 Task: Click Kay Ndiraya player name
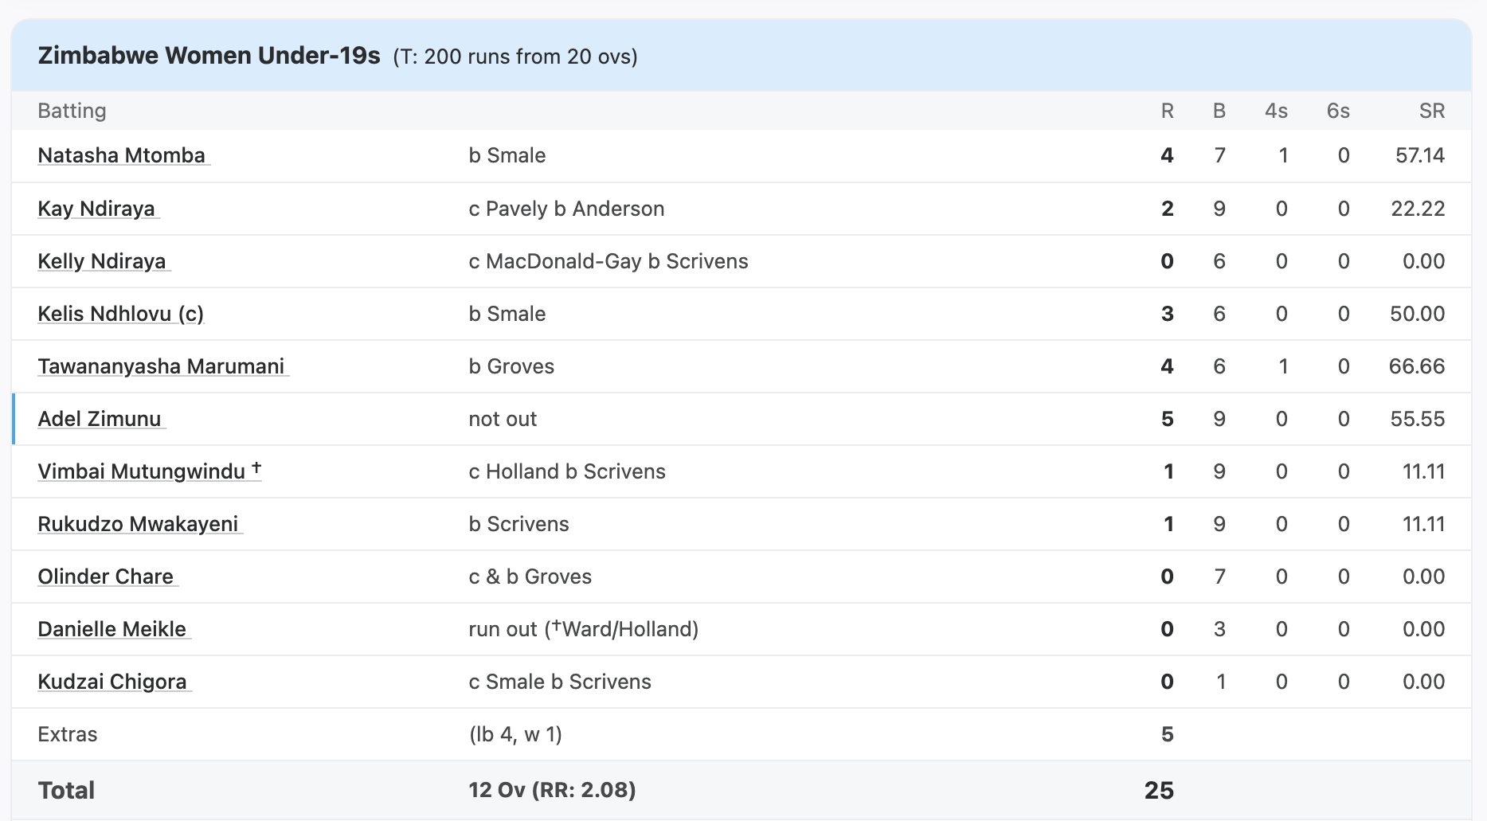coord(96,209)
